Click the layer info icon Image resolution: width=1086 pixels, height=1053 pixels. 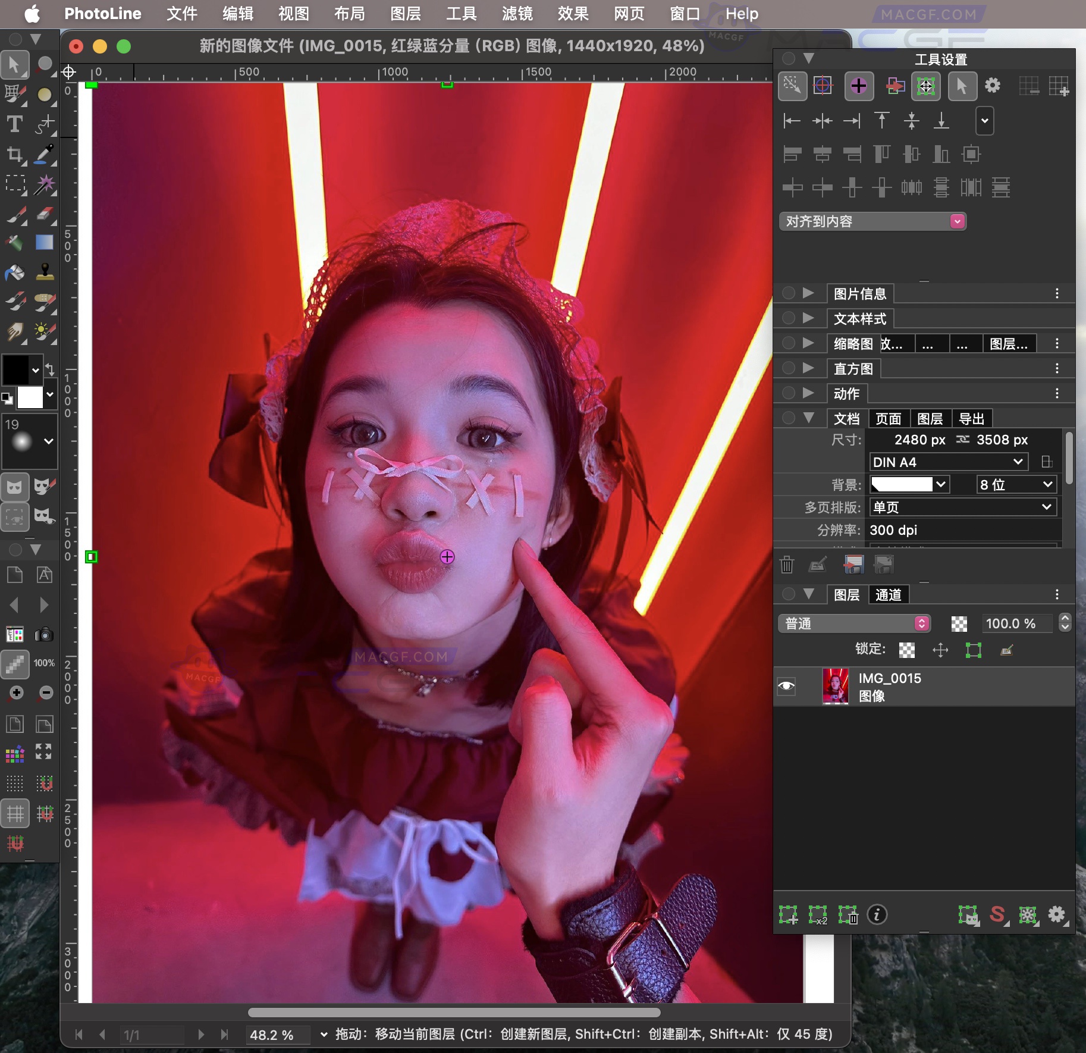coord(877,915)
